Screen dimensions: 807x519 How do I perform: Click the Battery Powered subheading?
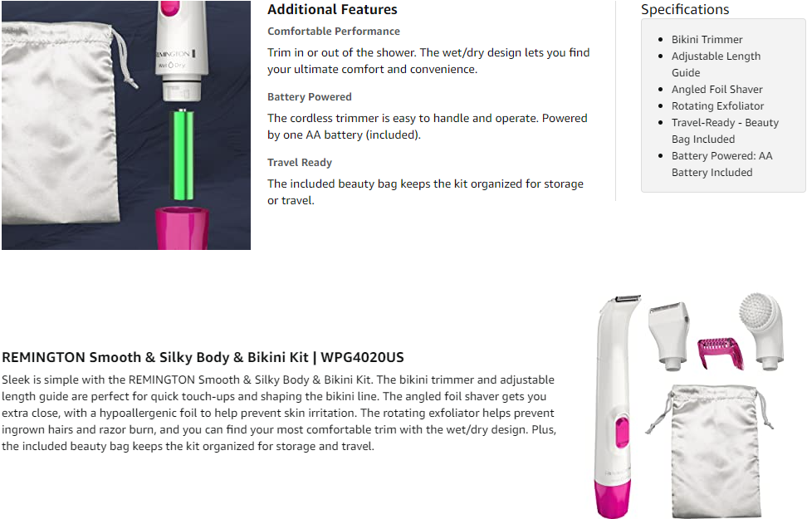click(x=310, y=97)
